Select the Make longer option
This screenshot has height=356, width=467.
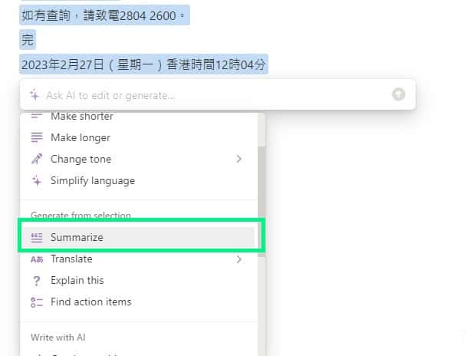80,138
